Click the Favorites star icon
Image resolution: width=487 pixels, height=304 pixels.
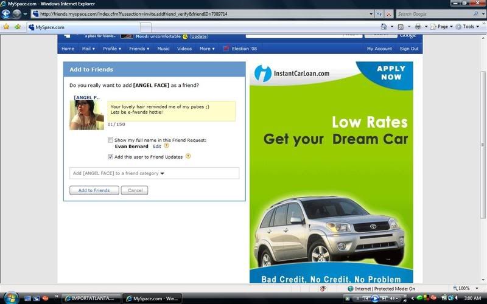6,27
